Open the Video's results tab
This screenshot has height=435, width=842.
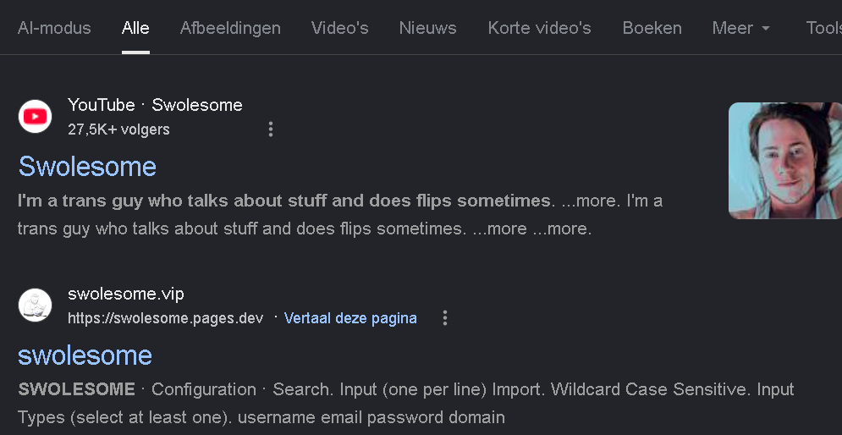(x=339, y=28)
